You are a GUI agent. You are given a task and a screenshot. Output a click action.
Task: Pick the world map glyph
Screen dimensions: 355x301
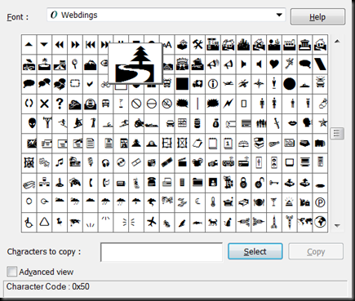click(304, 222)
